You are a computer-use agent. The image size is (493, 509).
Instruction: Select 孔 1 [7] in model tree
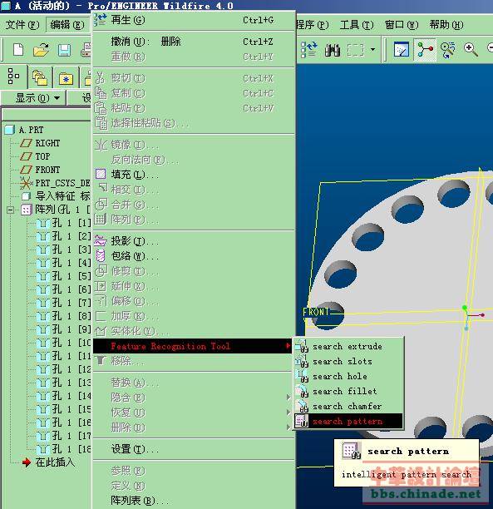tap(64, 303)
